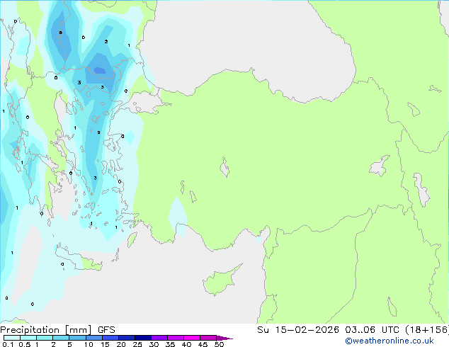The height and width of the screenshot is (347, 449).
Task: Open the weatheronline.co.uk copyright link
Action: [390, 341]
